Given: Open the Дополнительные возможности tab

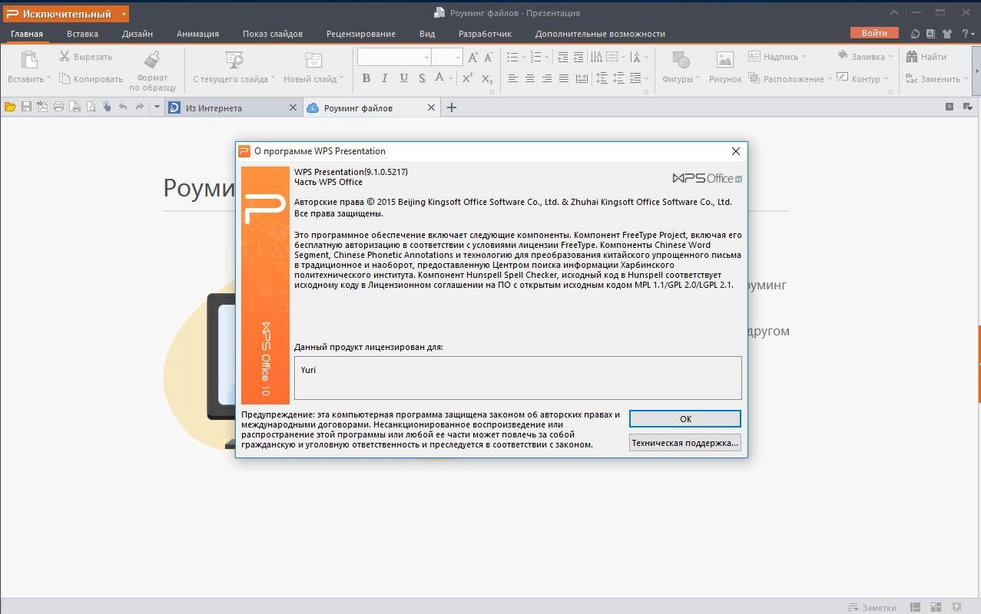Looking at the screenshot, I should [x=600, y=34].
